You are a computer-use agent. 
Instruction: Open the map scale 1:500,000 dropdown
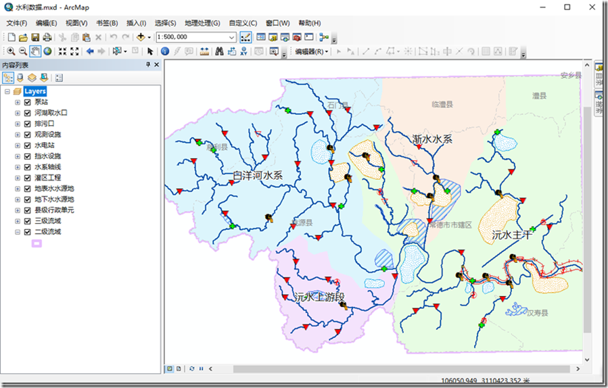pyautogui.click(x=231, y=37)
